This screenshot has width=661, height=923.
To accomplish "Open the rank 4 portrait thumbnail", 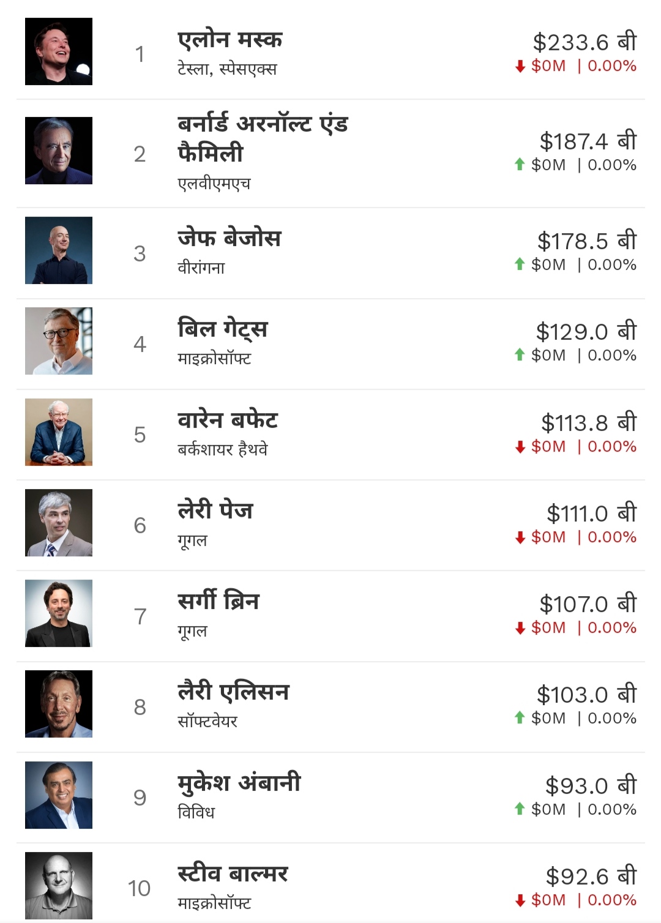I will pos(59,341).
